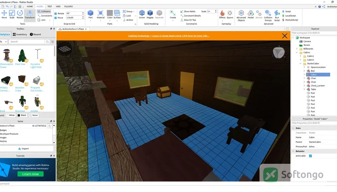The image size is (337, 192).
Task: Expand the Cabin1 folder
Action: tap(301, 56)
